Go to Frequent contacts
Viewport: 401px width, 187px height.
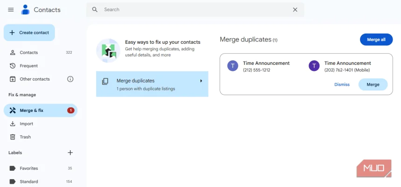coord(29,66)
